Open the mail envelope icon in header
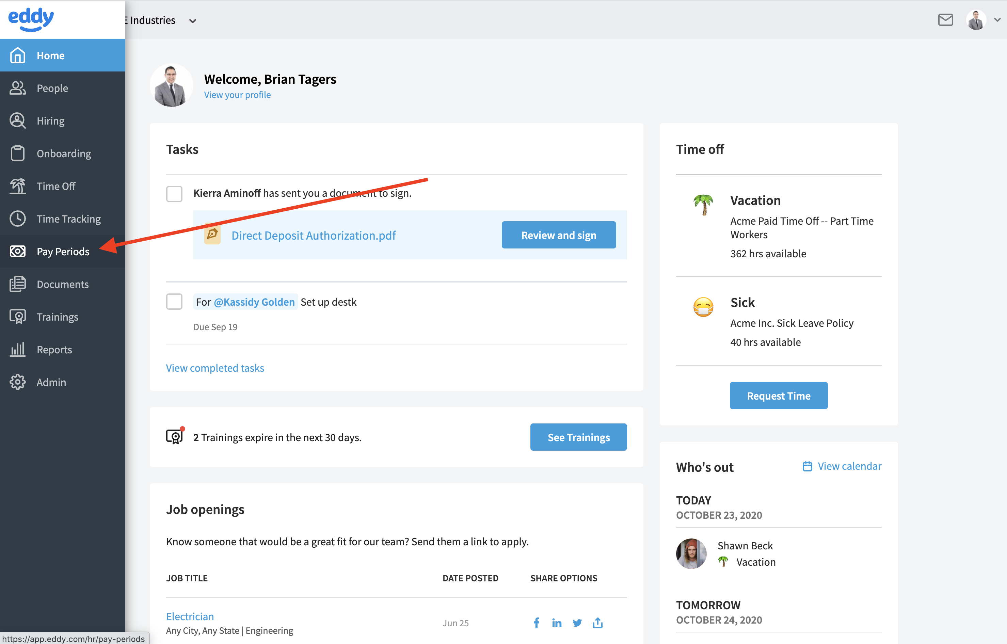The width and height of the screenshot is (1007, 644). click(945, 20)
